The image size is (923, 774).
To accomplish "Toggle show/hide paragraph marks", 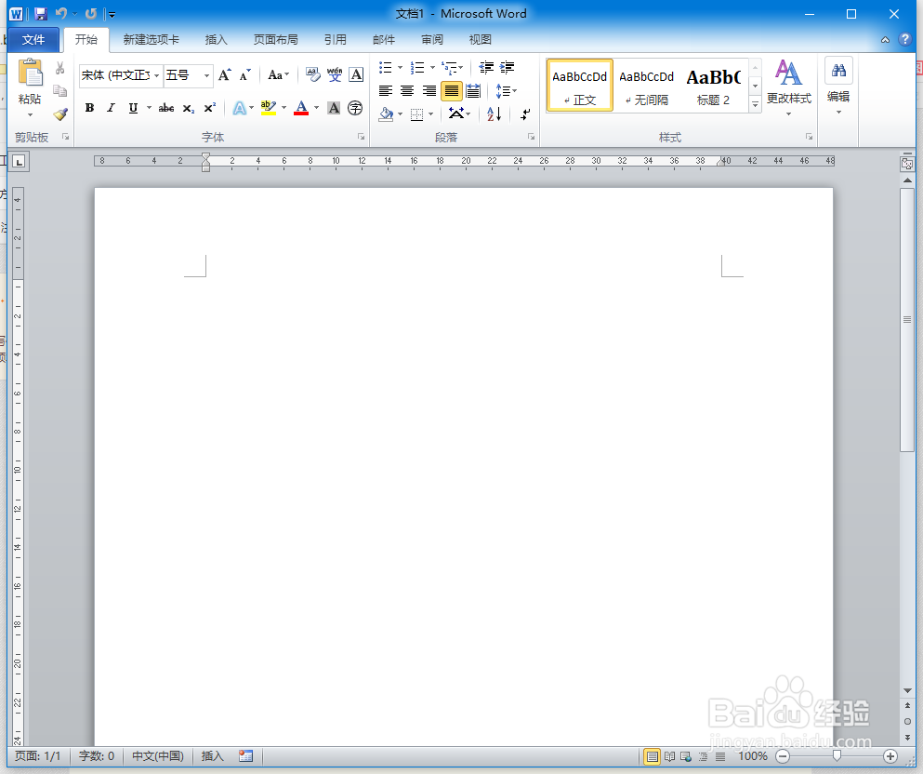I will (x=525, y=113).
